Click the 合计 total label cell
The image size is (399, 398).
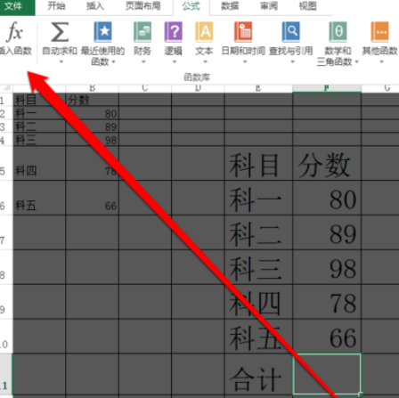258,374
